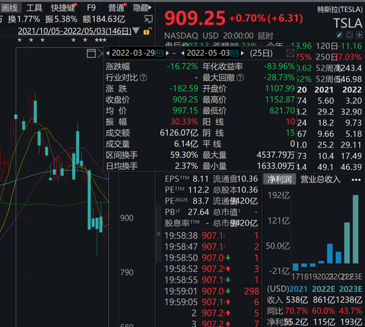Open the 快捷键 shortcuts menu

(63, 8)
